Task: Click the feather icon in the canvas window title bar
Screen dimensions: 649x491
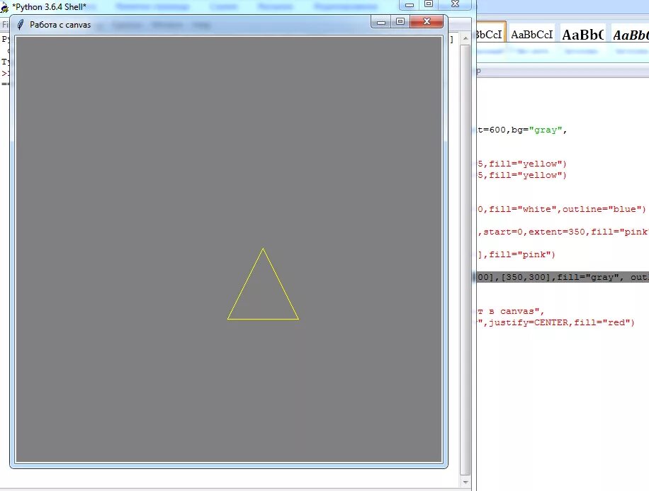Action: 21,24
